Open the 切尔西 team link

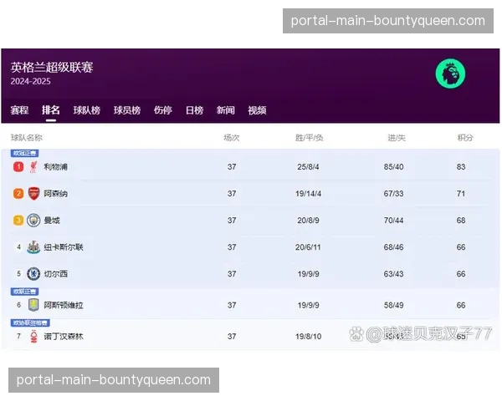(x=55, y=274)
